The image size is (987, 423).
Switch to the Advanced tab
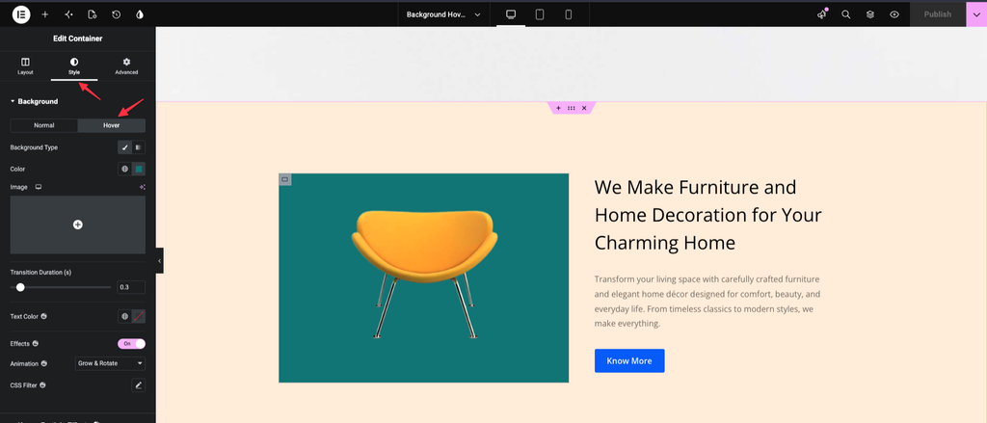coord(126,66)
